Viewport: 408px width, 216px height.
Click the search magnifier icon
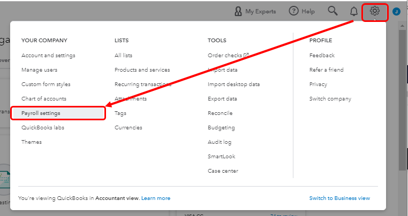click(333, 11)
